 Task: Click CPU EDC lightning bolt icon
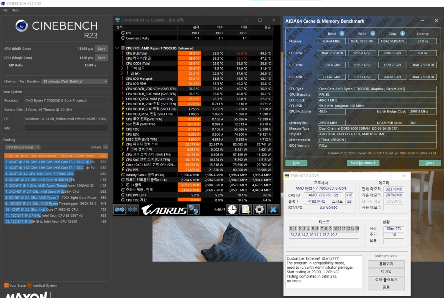coord(123,134)
